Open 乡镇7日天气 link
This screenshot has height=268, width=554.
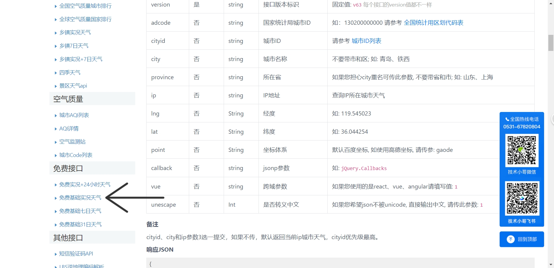pyautogui.click(x=74, y=46)
